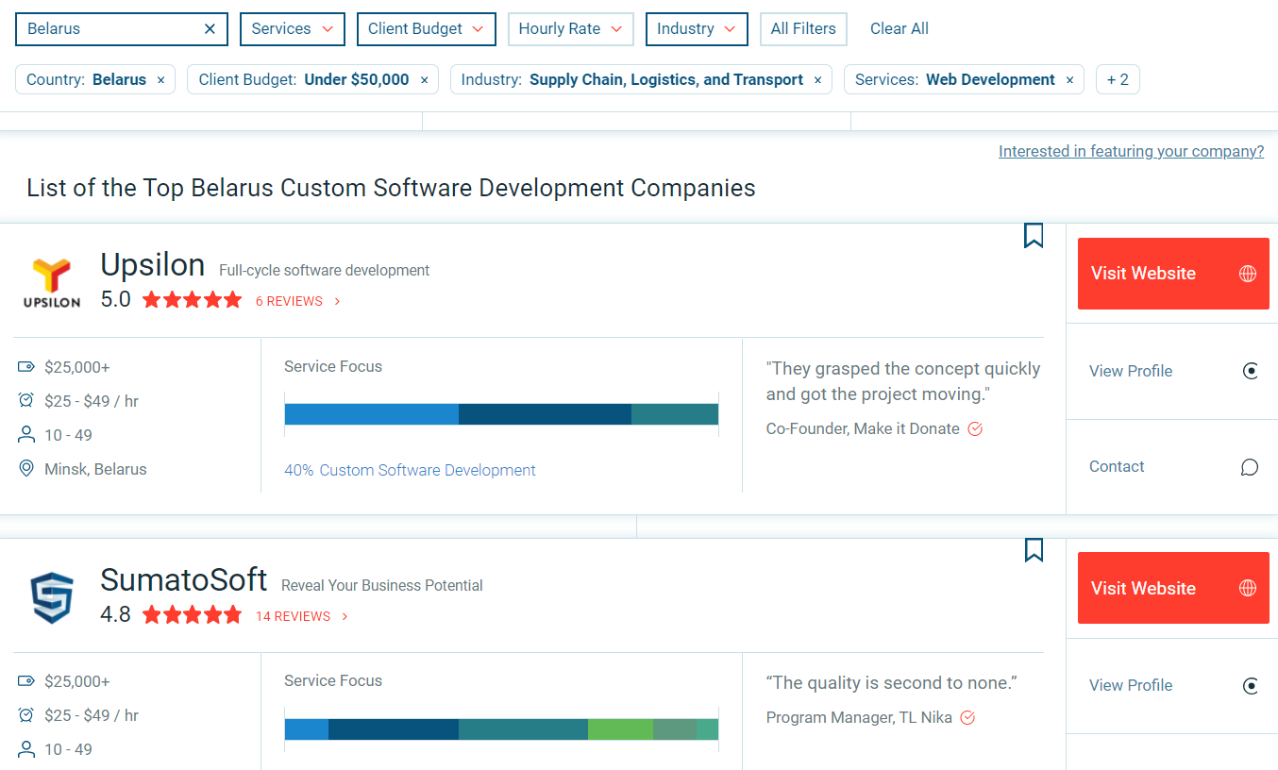
Task: Click 'The quality is second to none' quote
Action: pyautogui.click(x=892, y=683)
